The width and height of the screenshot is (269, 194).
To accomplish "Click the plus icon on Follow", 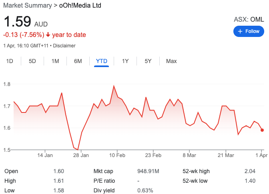I will (240, 31).
